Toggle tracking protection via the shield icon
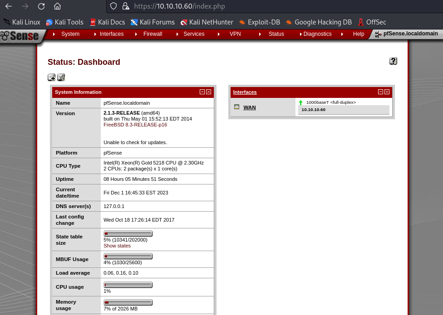The image size is (443, 315). (113, 6)
